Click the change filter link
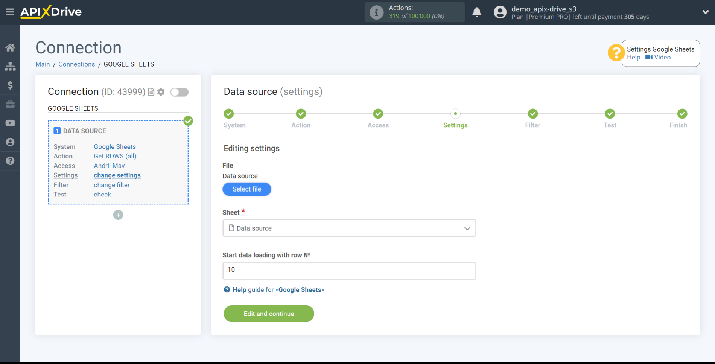The width and height of the screenshot is (715, 364). tap(112, 185)
